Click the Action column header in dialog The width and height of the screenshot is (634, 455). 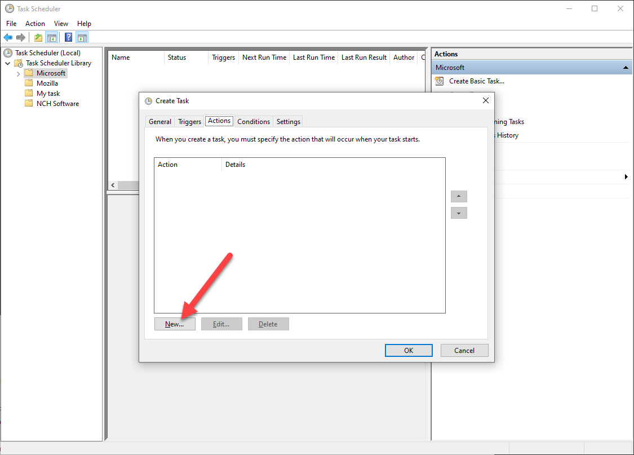coord(188,165)
